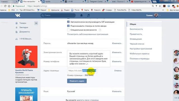
Task: Open the Товары sidebar icon
Action: click(17, 23)
